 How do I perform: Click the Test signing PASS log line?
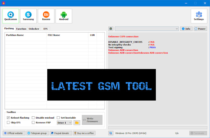coord(132,47)
